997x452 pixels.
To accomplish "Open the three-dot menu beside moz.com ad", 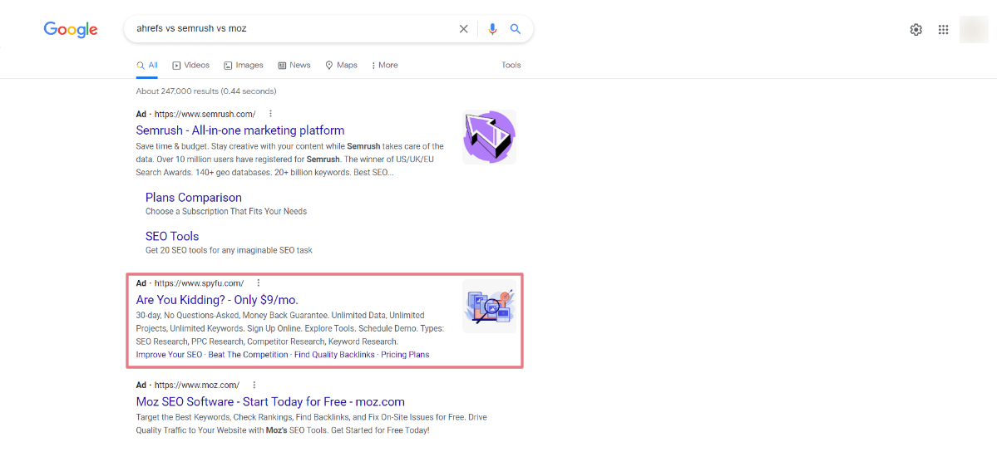I will (x=254, y=385).
